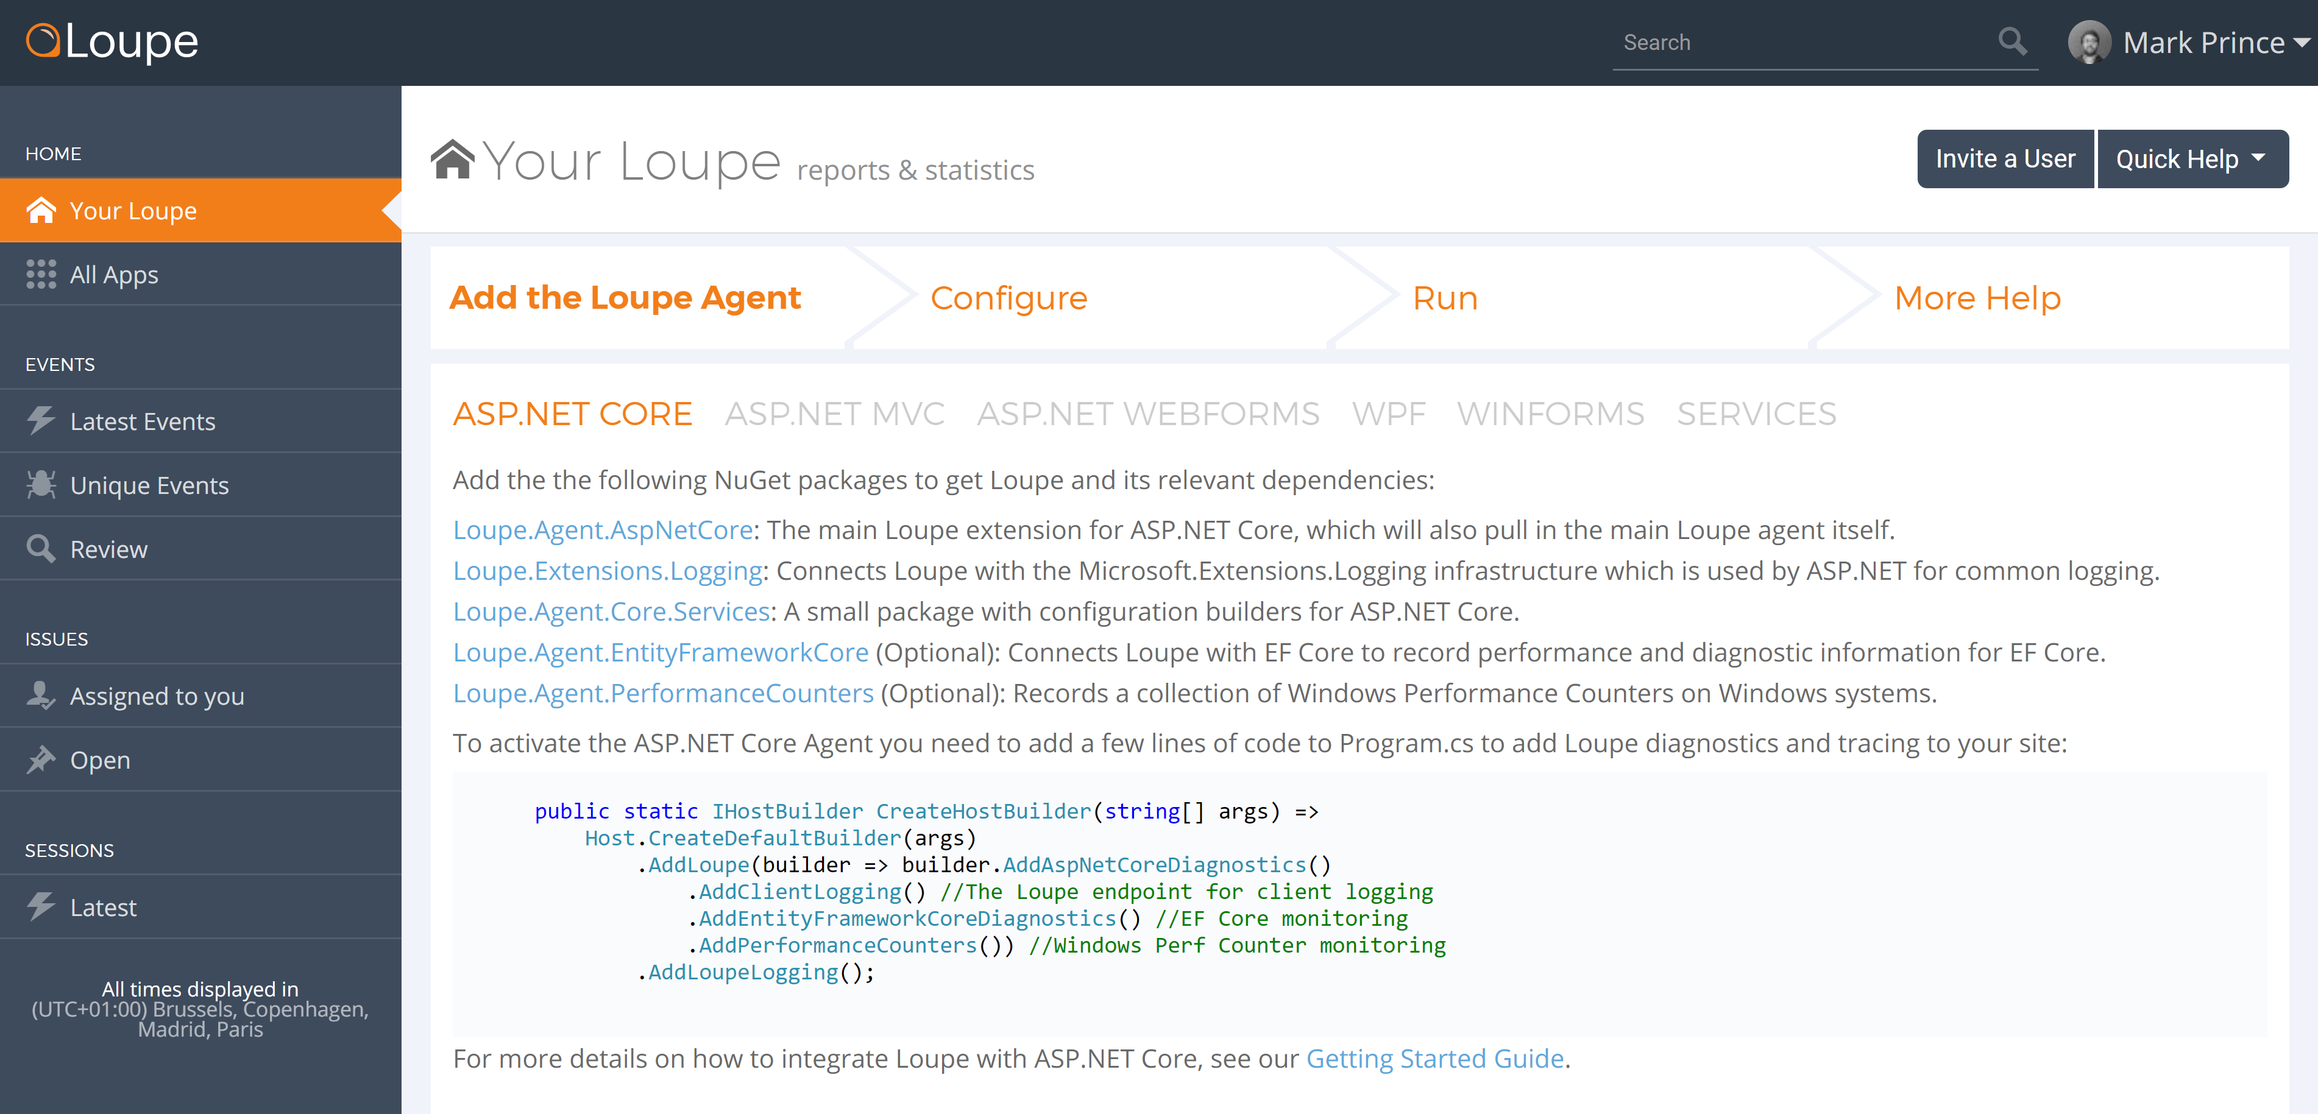Viewport: 2318px width, 1114px height.
Task: Open Latest sessions in sidebar
Action: point(200,906)
